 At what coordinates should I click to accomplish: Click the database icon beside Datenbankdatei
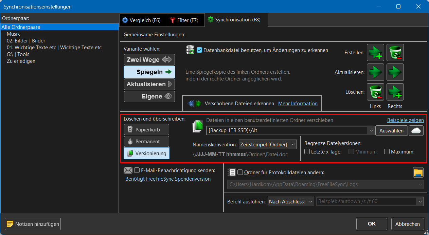click(x=191, y=50)
